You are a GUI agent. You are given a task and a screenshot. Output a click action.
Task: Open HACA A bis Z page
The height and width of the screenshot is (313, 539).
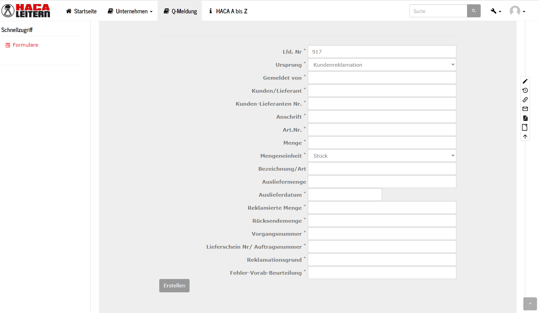point(228,11)
